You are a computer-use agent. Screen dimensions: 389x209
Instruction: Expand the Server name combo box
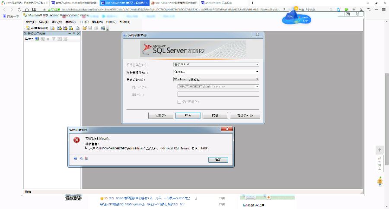pos(257,72)
